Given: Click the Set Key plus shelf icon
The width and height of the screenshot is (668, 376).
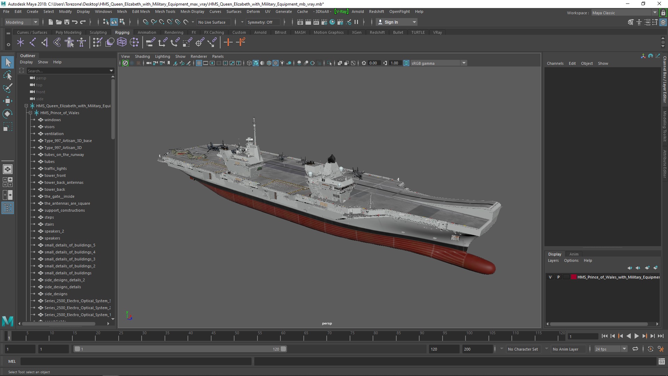Looking at the screenshot, I should [228, 42].
